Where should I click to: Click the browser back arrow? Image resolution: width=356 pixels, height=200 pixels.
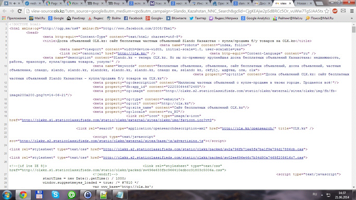(x=5, y=11)
